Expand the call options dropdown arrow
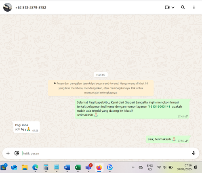This screenshot has width=202, height=173. tap(173, 8)
